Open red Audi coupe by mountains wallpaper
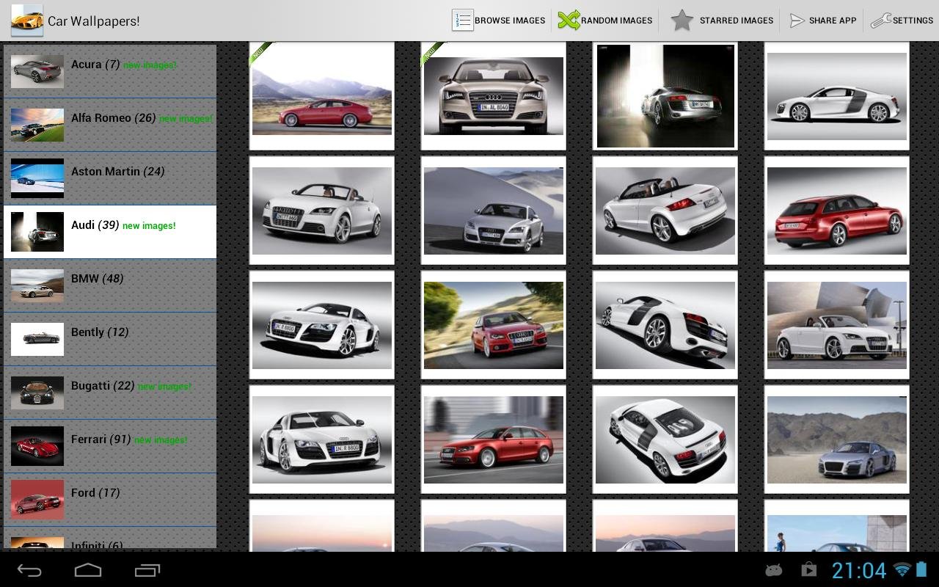This screenshot has height=587, width=939. [322, 96]
